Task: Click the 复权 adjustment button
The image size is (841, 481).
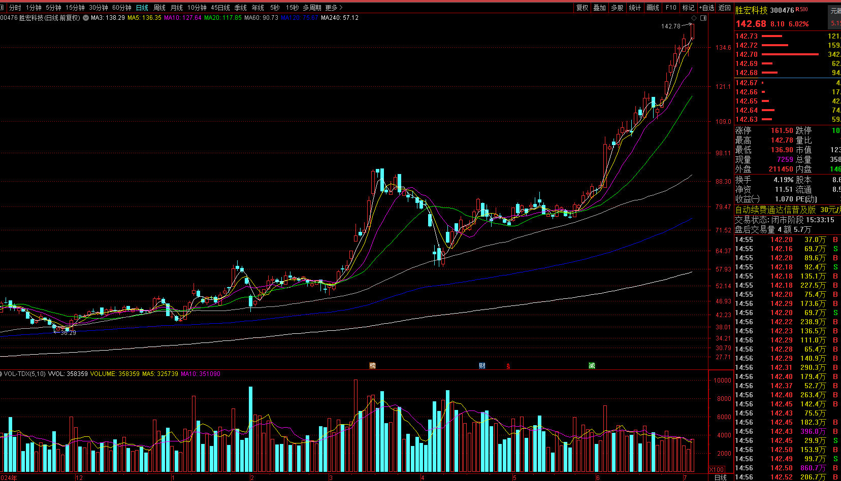Action: (x=582, y=8)
